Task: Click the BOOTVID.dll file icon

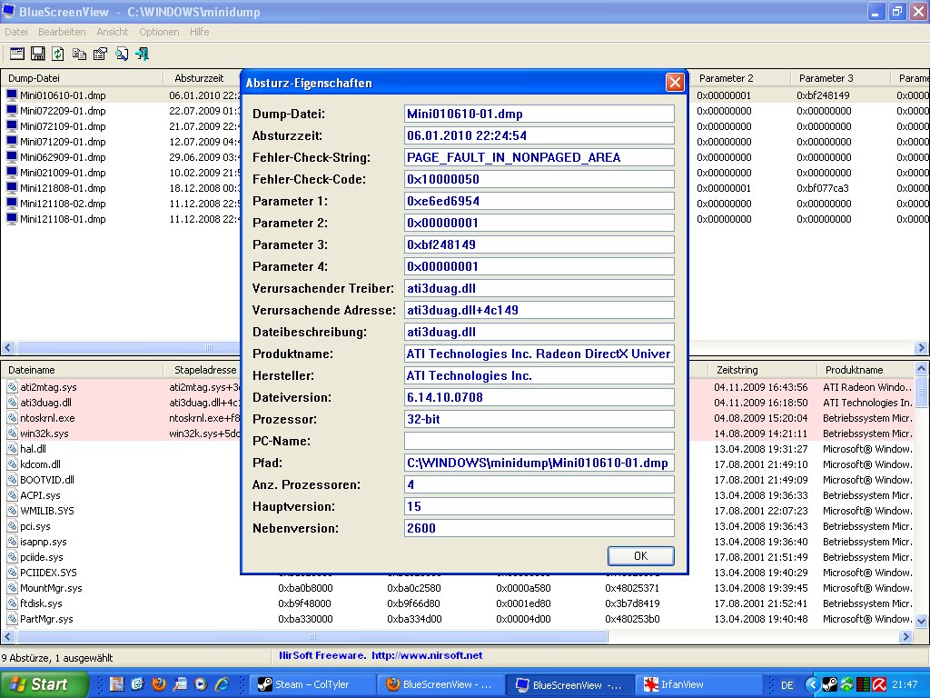Action: 13,480
